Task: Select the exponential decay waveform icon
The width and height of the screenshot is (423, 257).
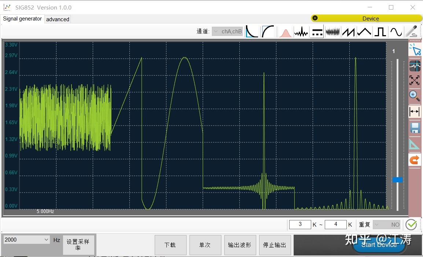Action: [x=252, y=31]
